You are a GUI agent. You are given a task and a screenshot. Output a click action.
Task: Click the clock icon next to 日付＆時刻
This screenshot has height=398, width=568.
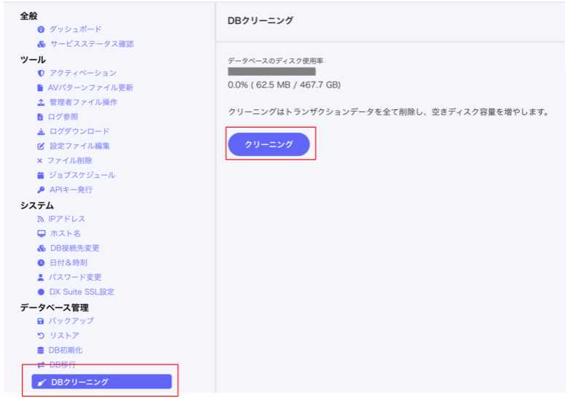[x=41, y=262]
